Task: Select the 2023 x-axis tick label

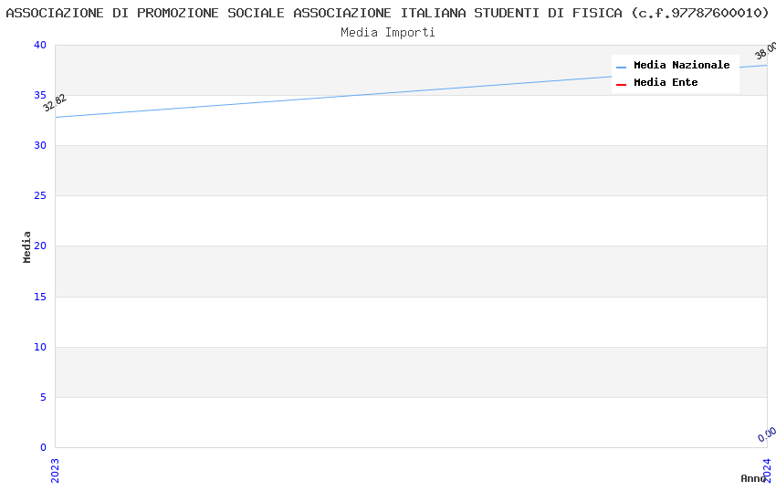Action: click(55, 470)
